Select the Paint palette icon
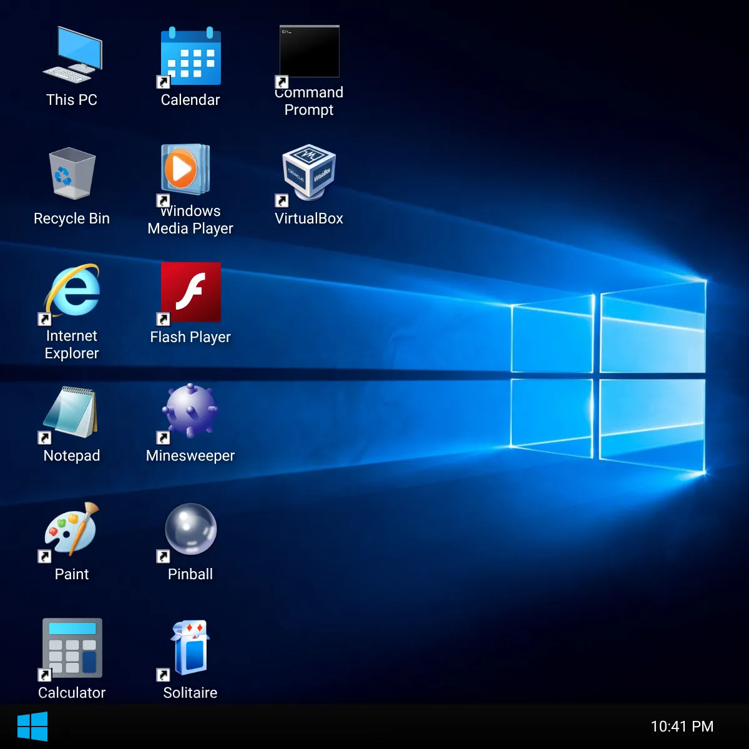Screen dimensions: 749x749 (x=72, y=529)
